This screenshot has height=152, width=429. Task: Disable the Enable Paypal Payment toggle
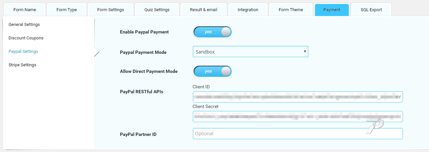212,32
